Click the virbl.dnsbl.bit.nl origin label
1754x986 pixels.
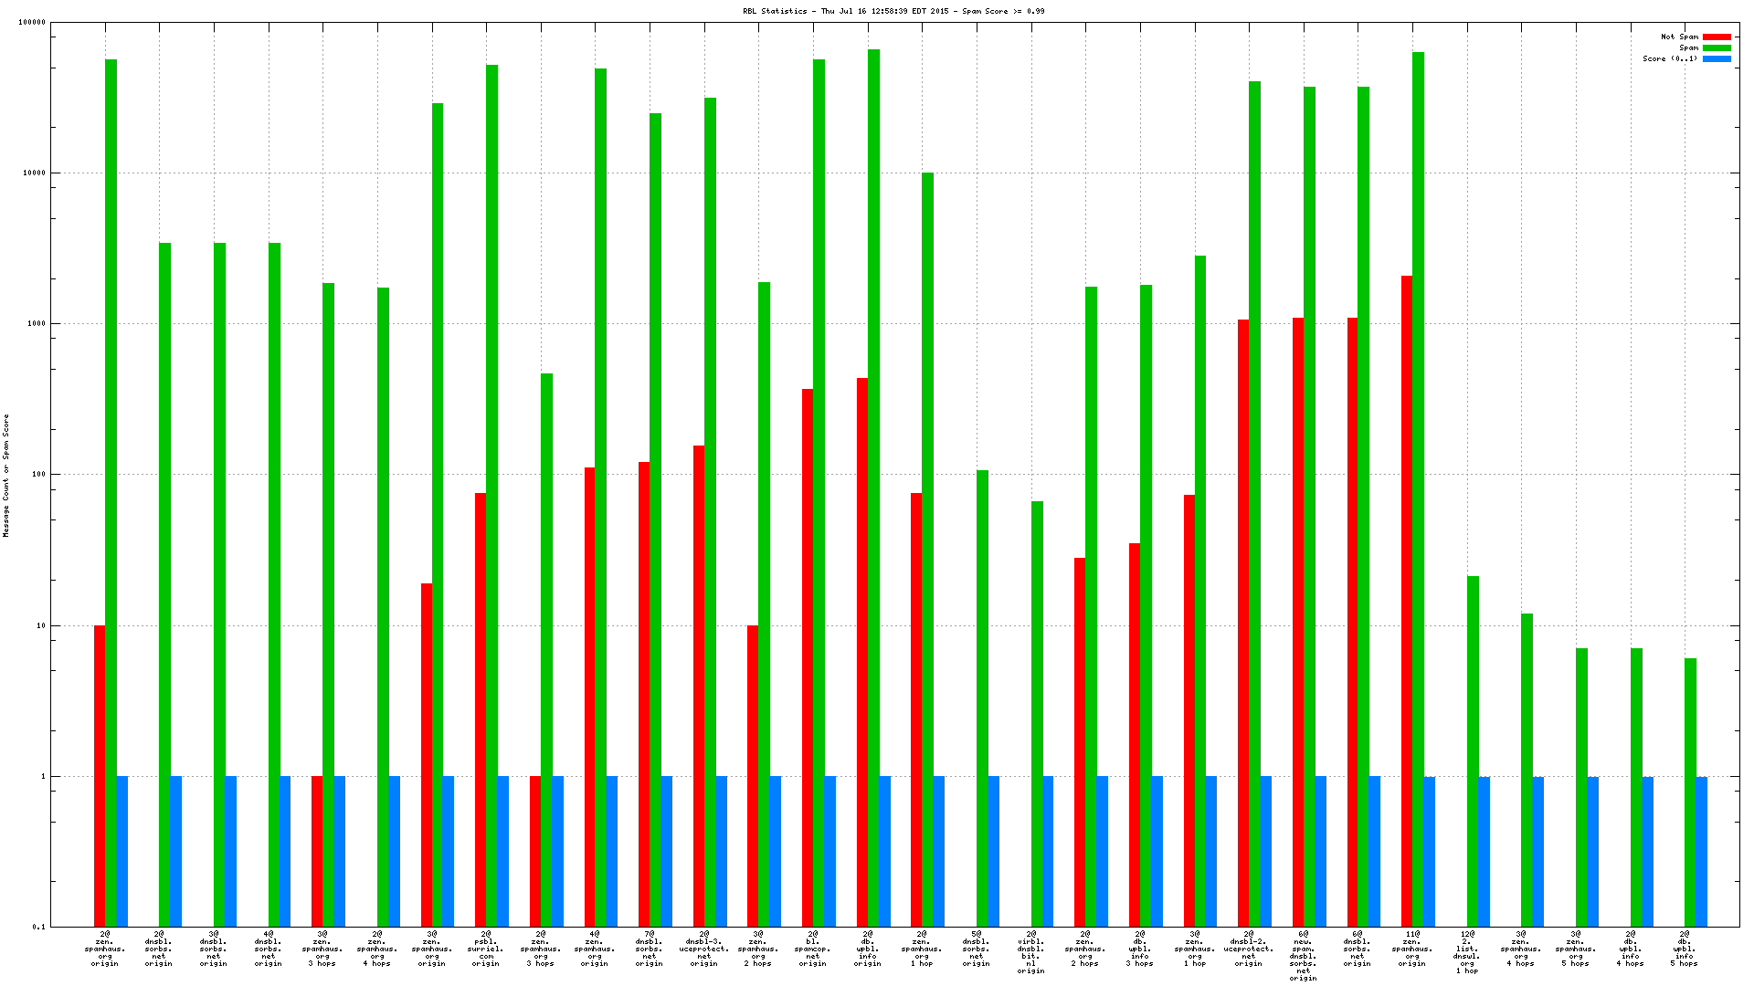tap(1030, 952)
